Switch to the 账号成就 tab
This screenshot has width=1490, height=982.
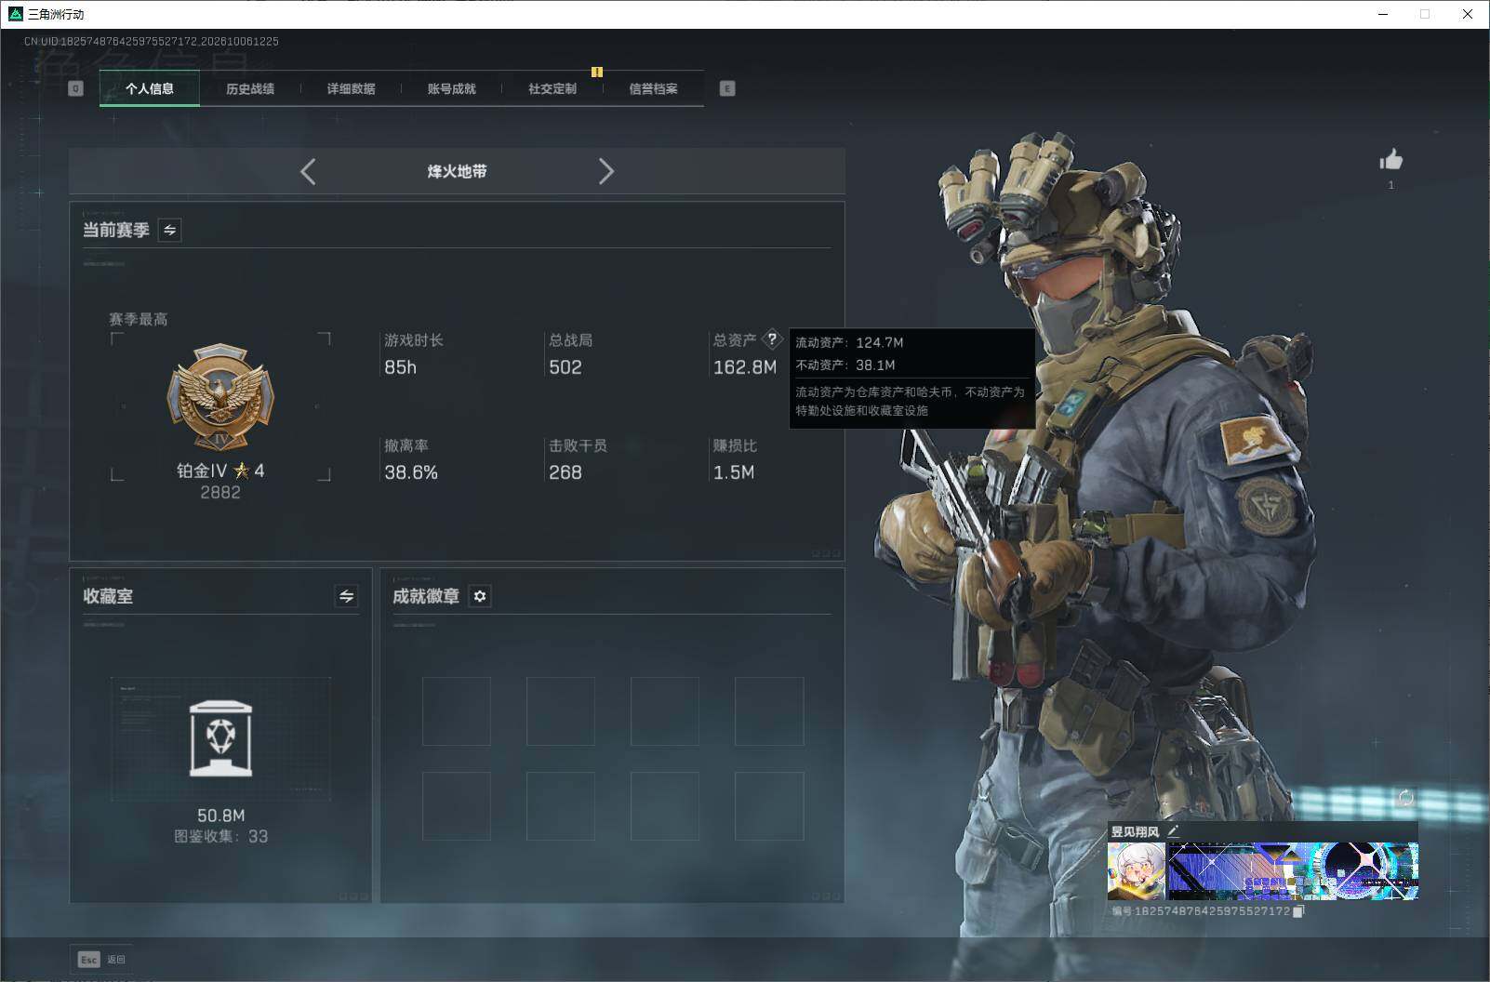click(451, 88)
